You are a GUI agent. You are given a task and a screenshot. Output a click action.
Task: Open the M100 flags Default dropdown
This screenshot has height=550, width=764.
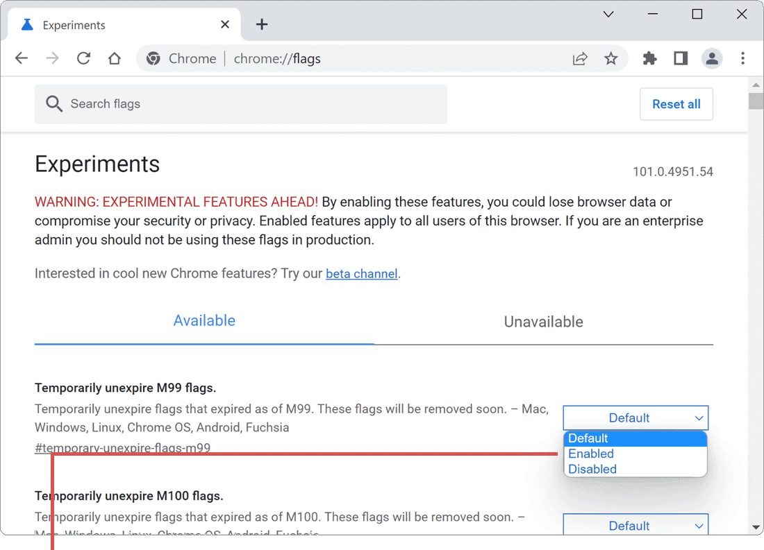[x=636, y=525]
